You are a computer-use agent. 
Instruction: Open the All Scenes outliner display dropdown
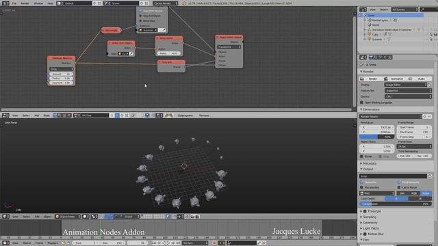404,10
